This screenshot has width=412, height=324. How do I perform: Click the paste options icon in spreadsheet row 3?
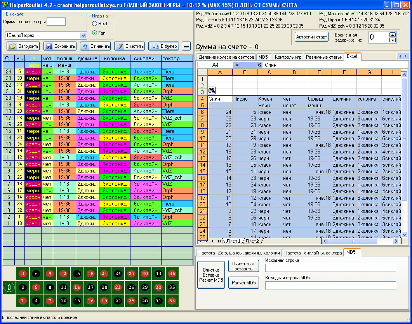212,91
